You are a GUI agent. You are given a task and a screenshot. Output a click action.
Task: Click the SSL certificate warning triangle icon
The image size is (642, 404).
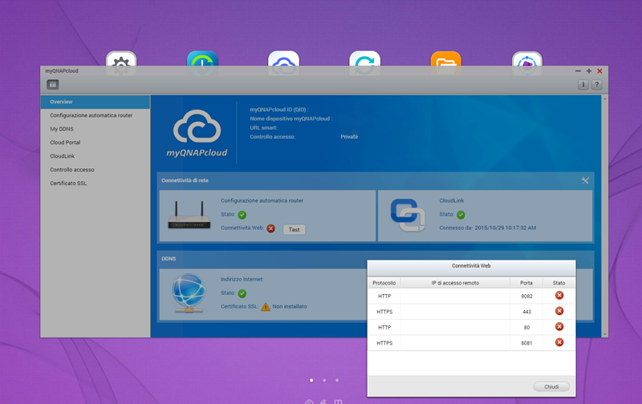click(266, 306)
